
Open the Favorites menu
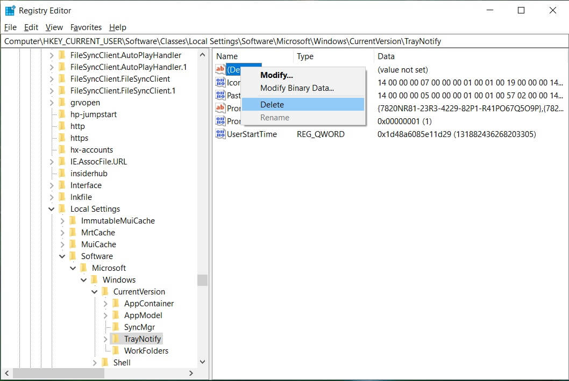coord(86,27)
